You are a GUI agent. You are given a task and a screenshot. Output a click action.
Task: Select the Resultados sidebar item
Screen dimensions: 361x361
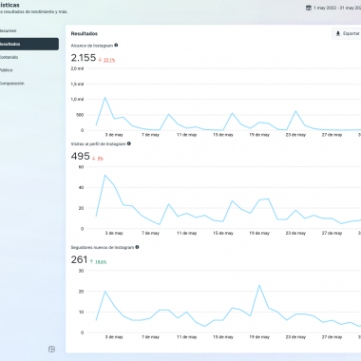click(29, 44)
